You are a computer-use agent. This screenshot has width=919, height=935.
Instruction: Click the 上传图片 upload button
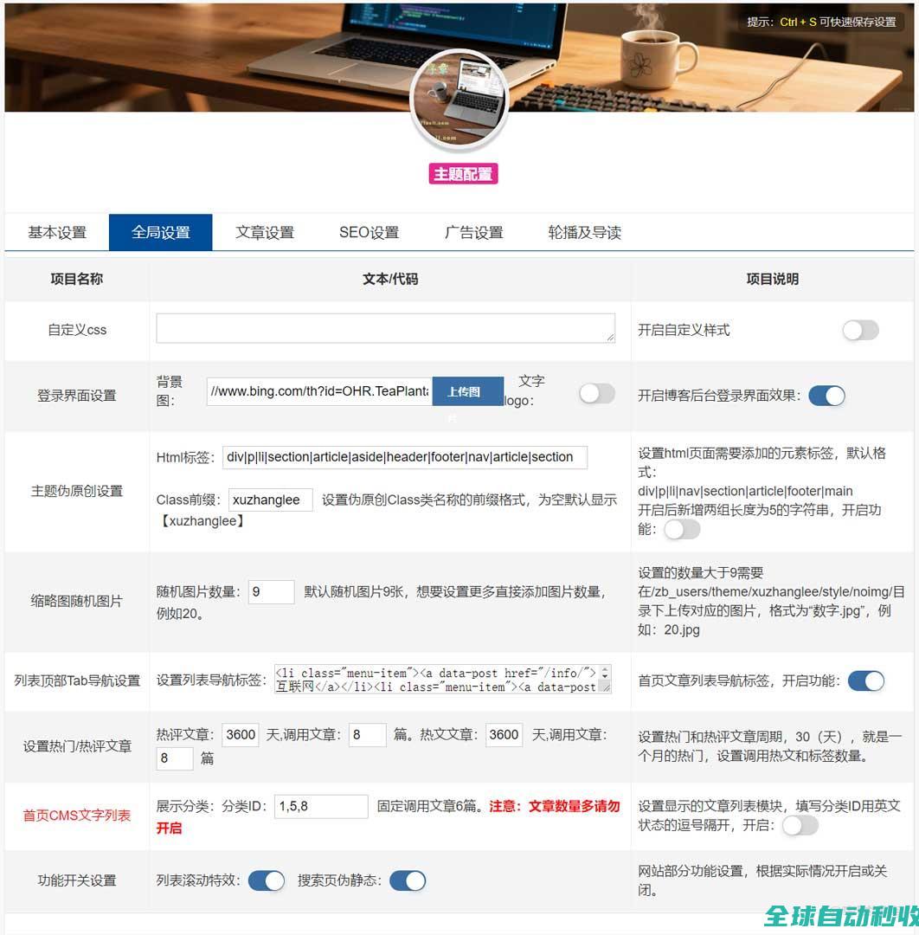(467, 391)
